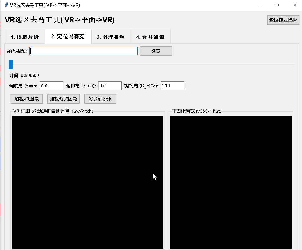Click the 平面化预览 preview canvas
Viewport: 302px width, 250px height.
tap(231, 182)
